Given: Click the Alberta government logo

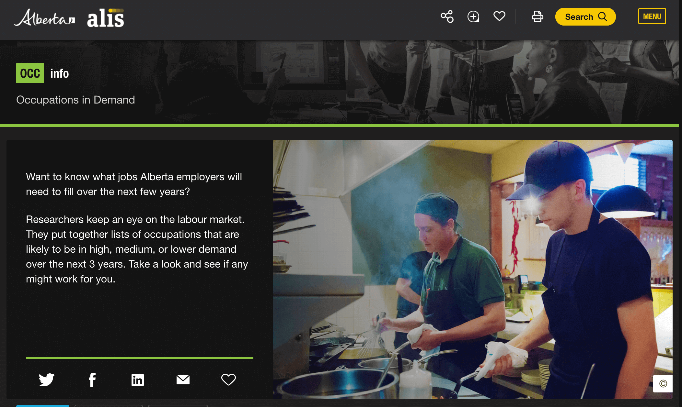Looking at the screenshot, I should (x=44, y=18).
